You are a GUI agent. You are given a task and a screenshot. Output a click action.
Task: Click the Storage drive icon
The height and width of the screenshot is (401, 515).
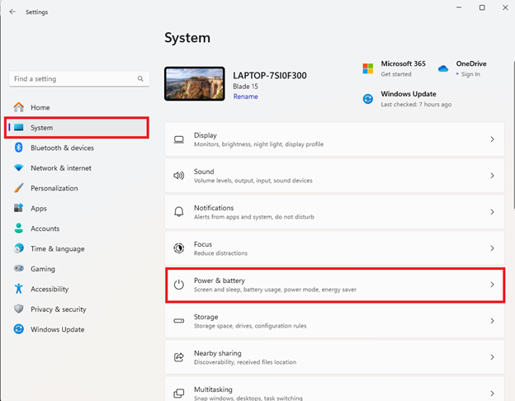[178, 321]
